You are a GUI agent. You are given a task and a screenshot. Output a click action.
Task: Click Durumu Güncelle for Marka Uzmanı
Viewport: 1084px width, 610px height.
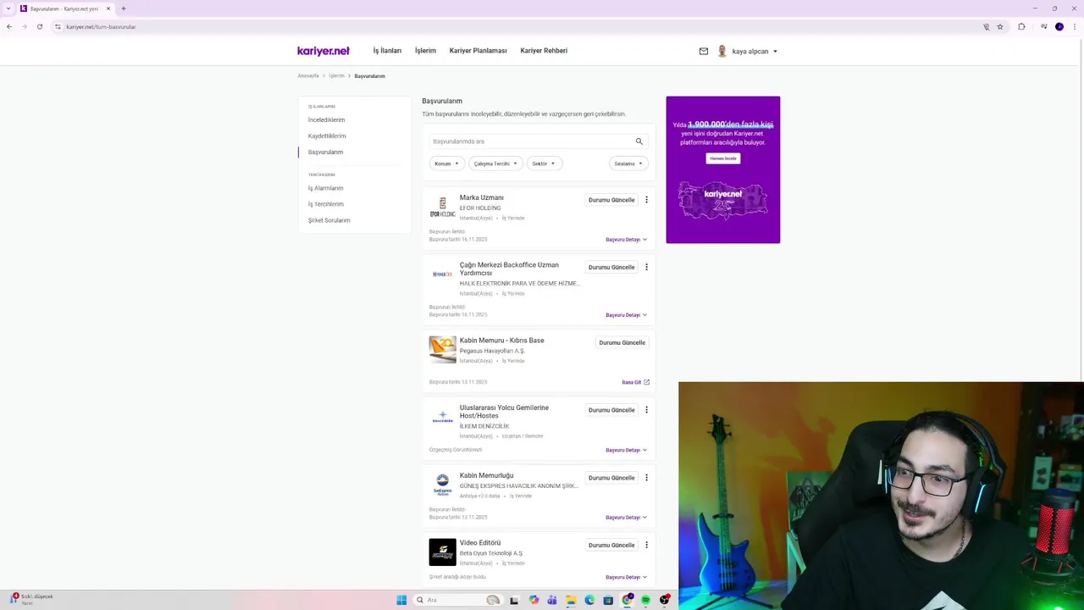[611, 200]
